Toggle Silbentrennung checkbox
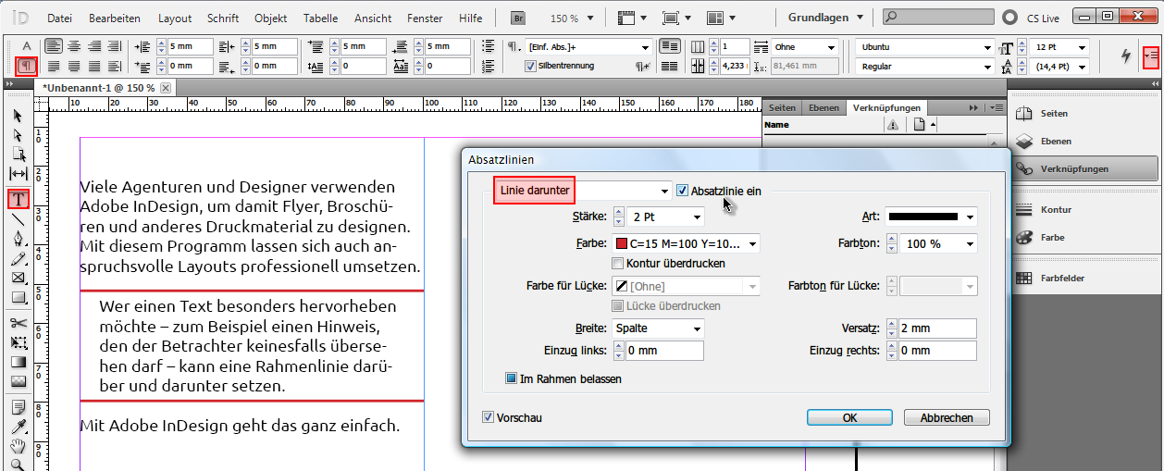Image resolution: width=1164 pixels, height=471 pixels. pos(530,66)
